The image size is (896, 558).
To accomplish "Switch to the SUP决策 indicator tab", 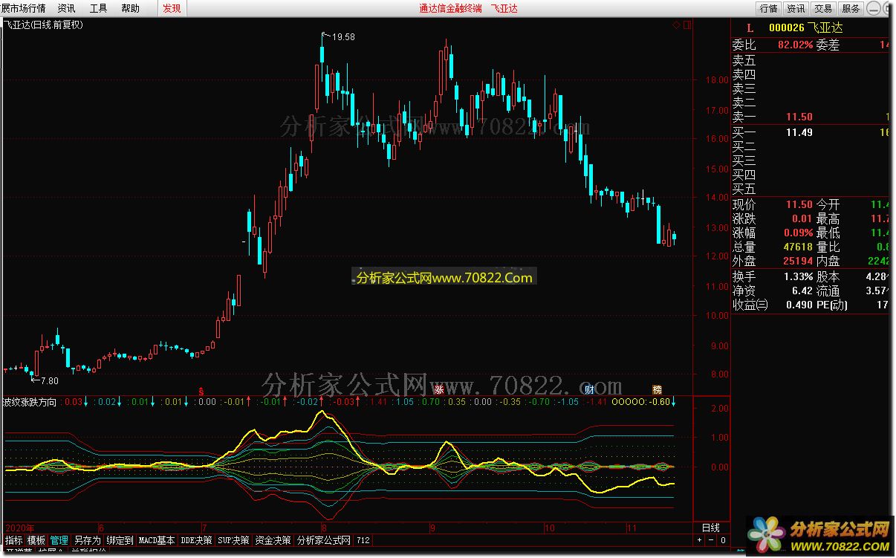I will (234, 540).
